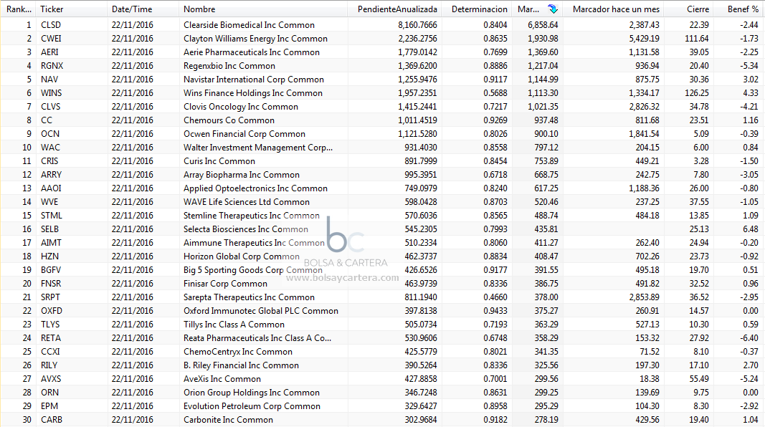Viewport: 765px width, 427px height.
Task: Select the CCXI ticker cell
Action: pyautogui.click(x=50, y=352)
